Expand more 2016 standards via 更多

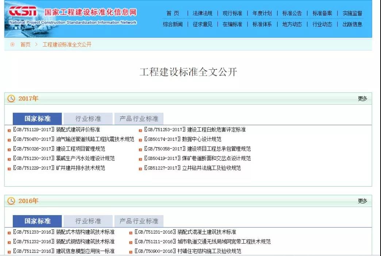click(362, 201)
